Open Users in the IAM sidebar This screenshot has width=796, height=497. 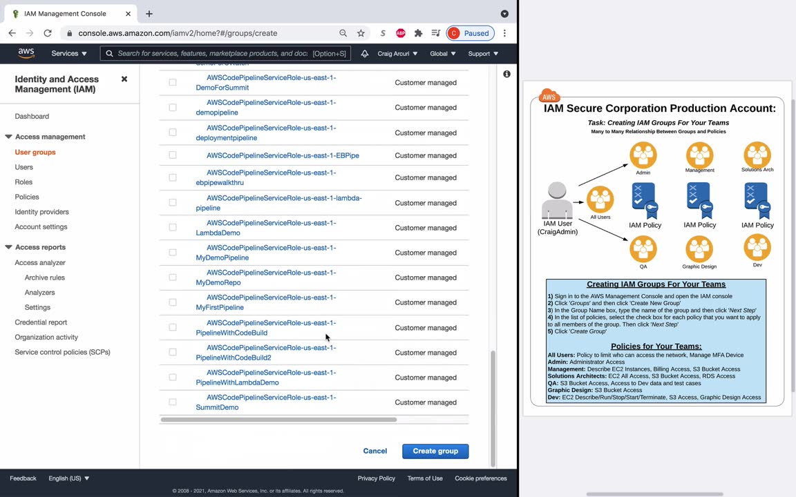click(24, 167)
